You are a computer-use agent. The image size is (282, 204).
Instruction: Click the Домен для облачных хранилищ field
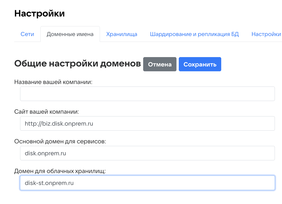coord(147,183)
